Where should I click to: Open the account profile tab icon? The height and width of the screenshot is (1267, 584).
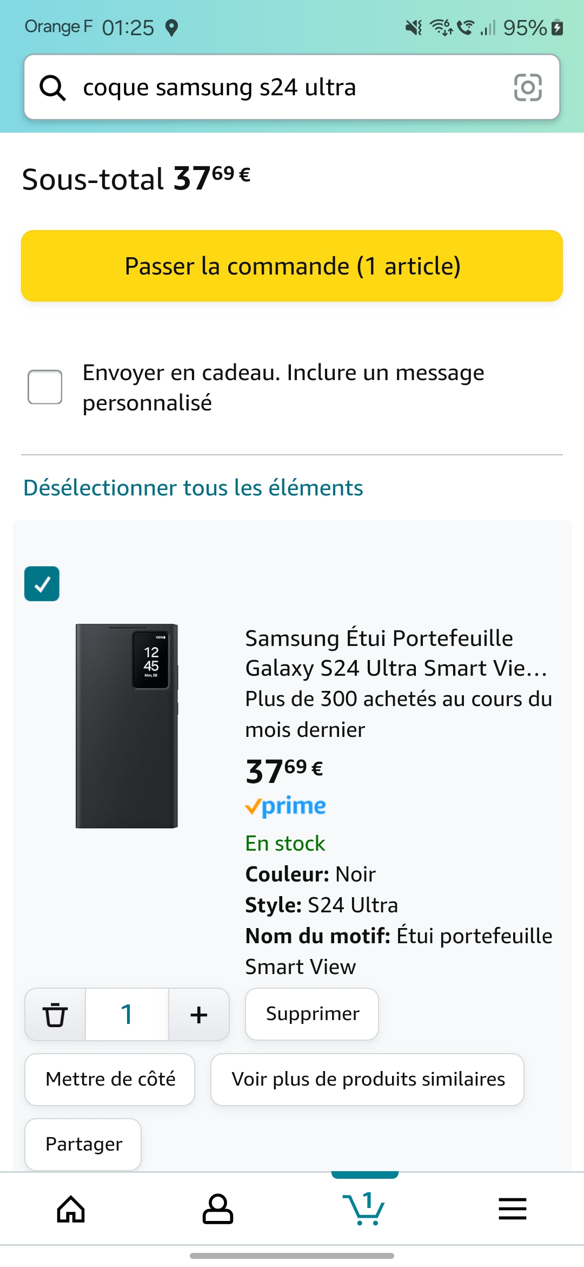point(218,1209)
